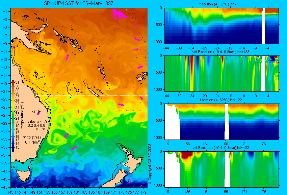Click the "t section (4..32°C) lon=155" plot title

pyautogui.click(x=221, y=4)
